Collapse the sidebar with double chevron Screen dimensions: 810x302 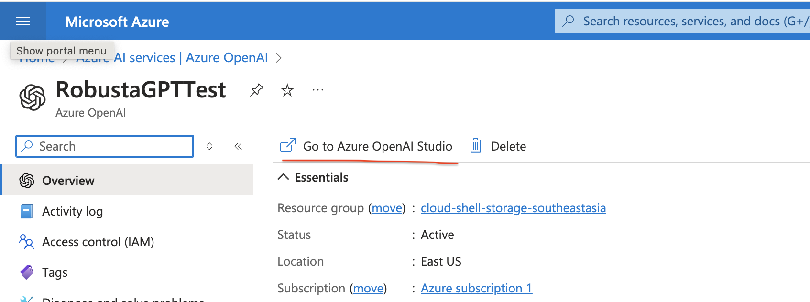[238, 146]
